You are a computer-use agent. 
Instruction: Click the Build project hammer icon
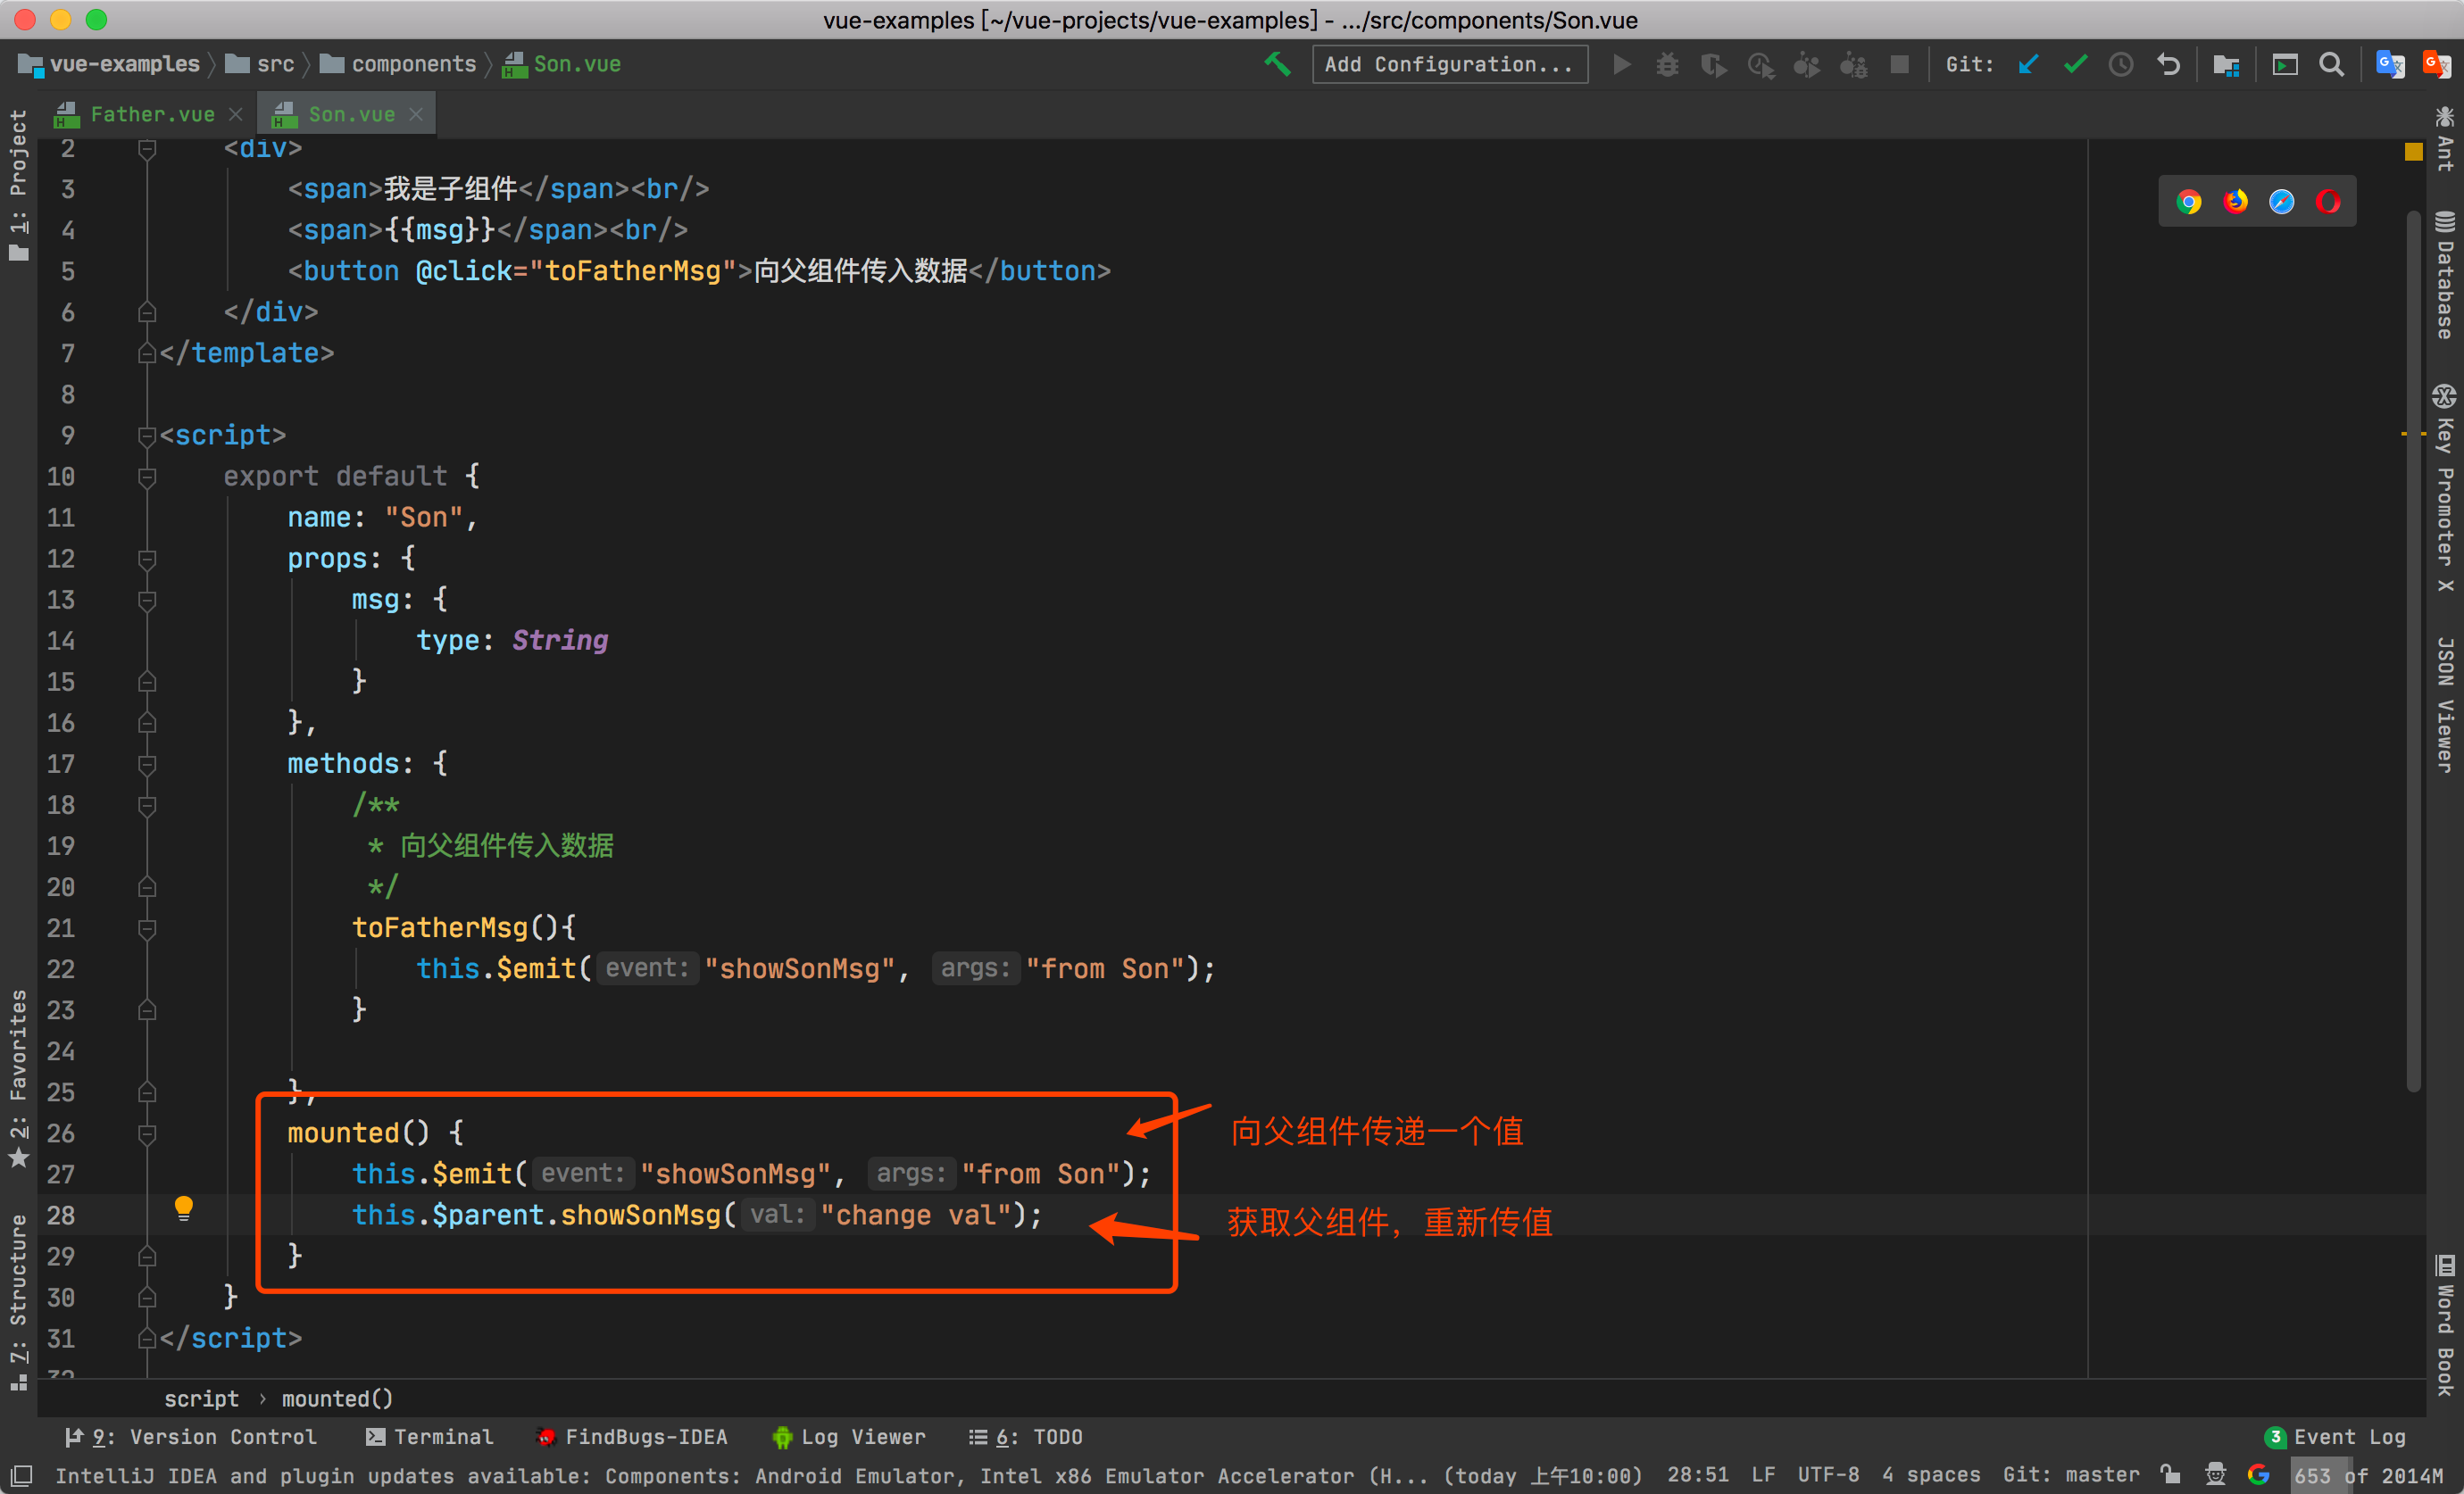coord(1277,64)
